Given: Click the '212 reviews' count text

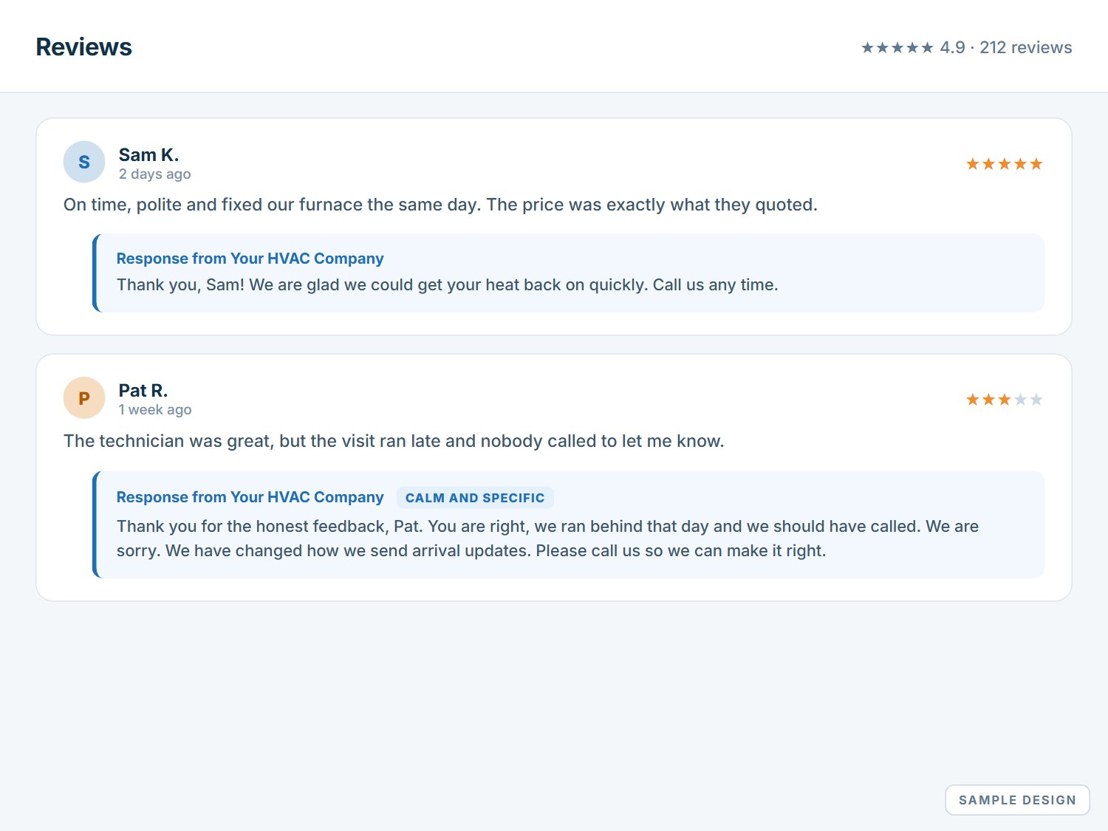Looking at the screenshot, I should (1025, 47).
